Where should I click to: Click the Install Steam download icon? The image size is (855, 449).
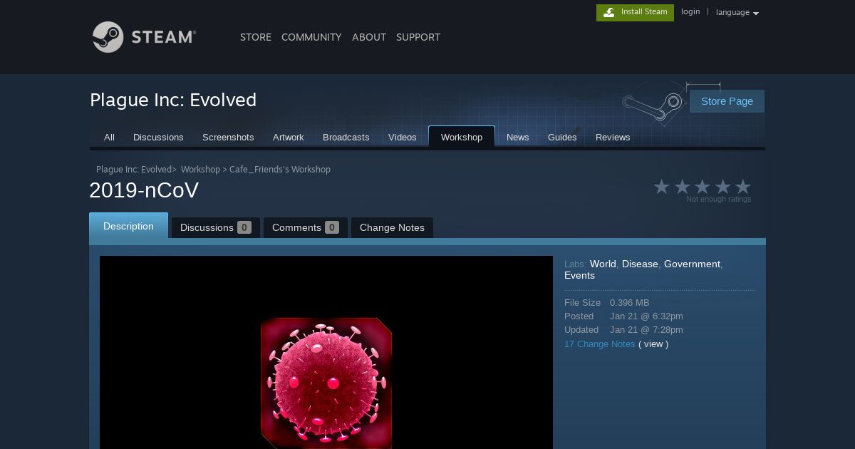(608, 12)
